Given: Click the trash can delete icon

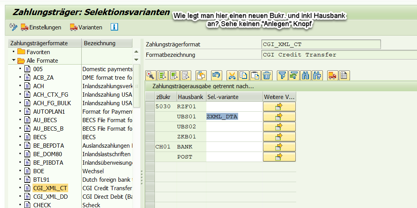Looking at the screenshot, I should 266,75.
